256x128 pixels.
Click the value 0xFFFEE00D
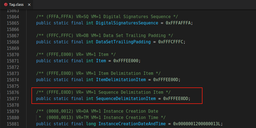pos(166,80)
